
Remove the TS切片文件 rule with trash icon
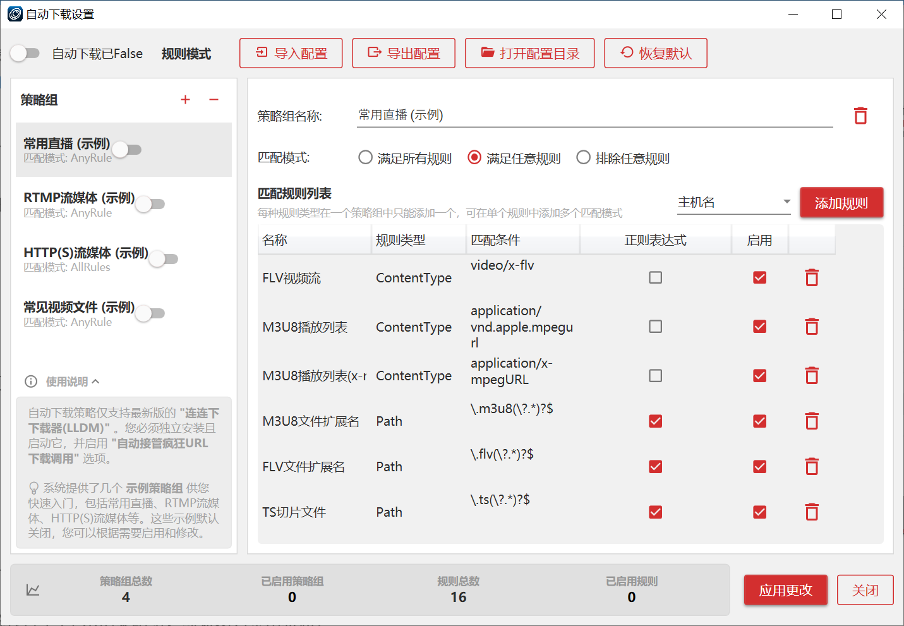point(812,512)
